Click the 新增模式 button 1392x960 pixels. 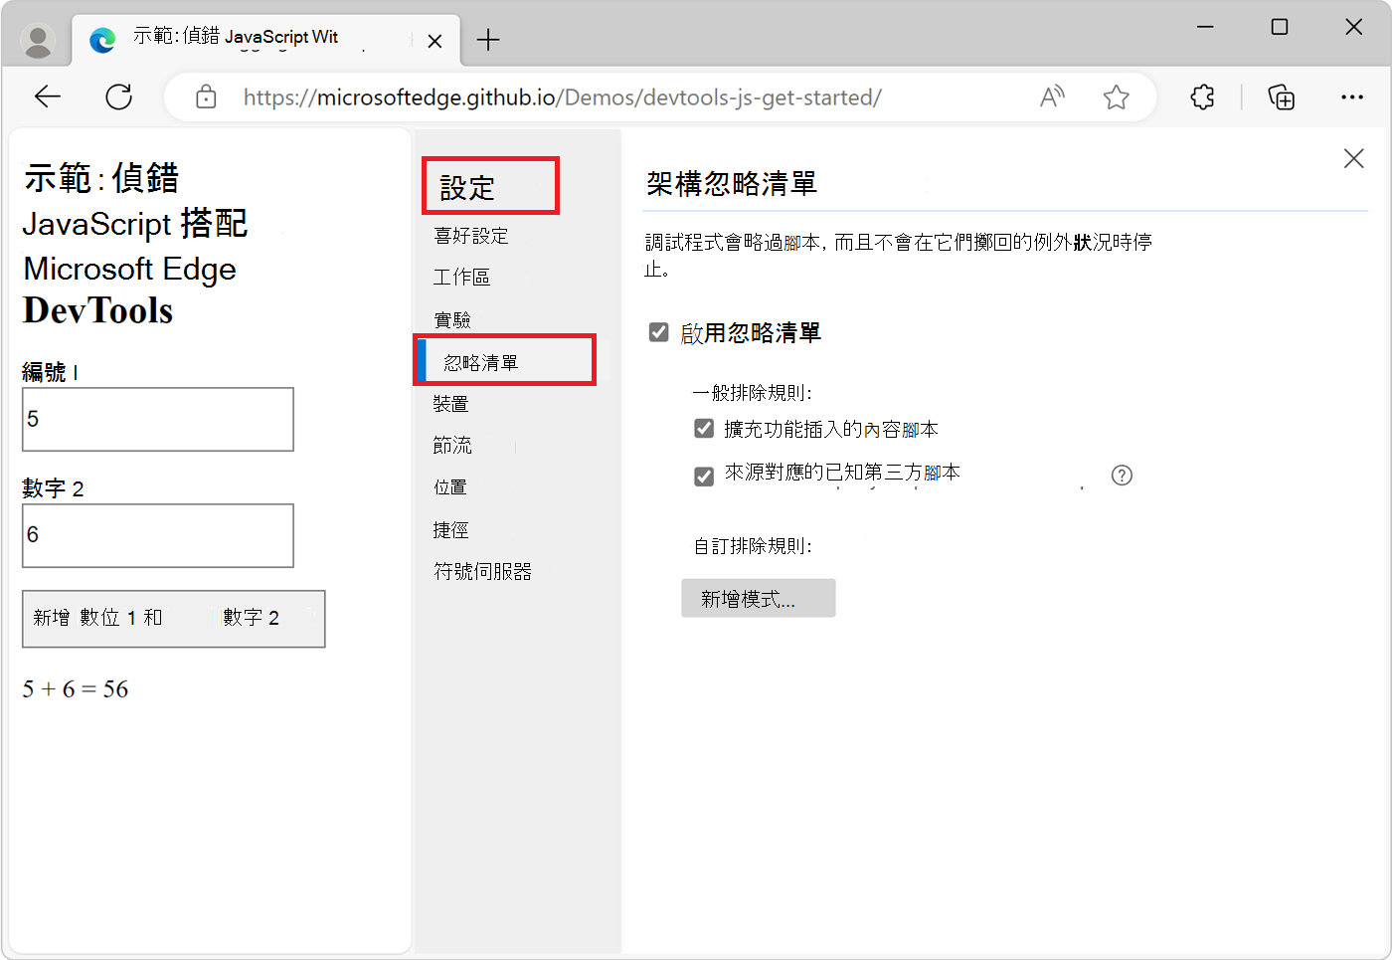tap(758, 598)
